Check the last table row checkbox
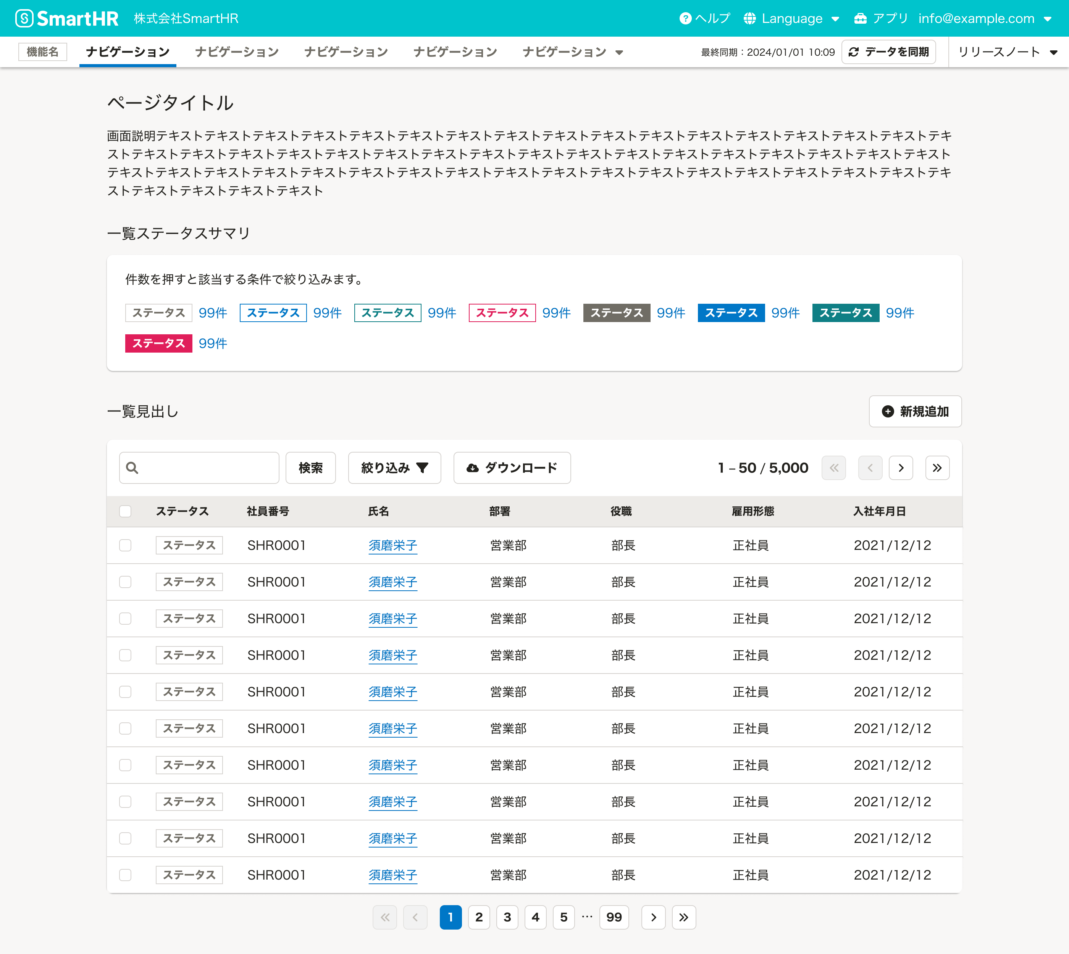This screenshot has height=954, width=1069. [x=125, y=875]
